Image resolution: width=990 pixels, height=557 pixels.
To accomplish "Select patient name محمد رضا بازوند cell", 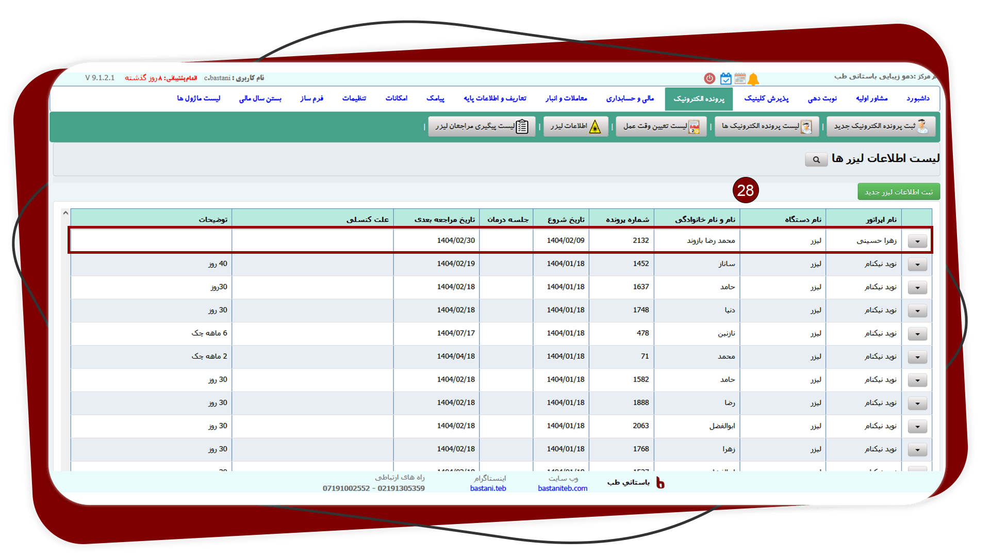I will [697, 241].
